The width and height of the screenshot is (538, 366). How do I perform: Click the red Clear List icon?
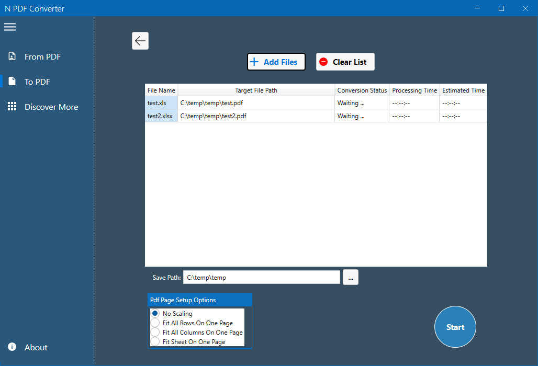pos(323,62)
